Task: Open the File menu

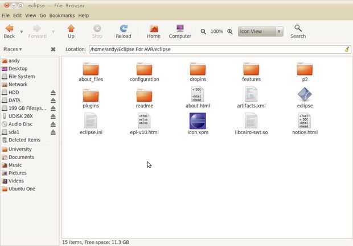Action: click(x=6, y=15)
